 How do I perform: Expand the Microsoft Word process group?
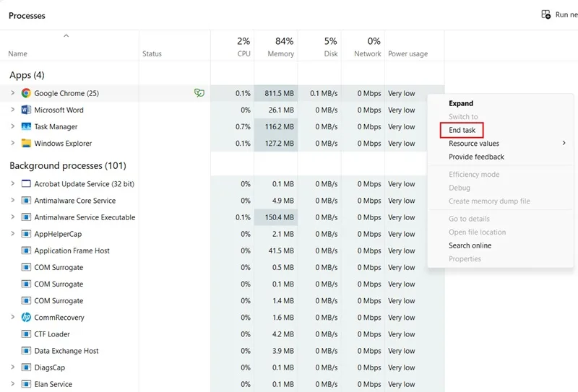(x=12, y=110)
